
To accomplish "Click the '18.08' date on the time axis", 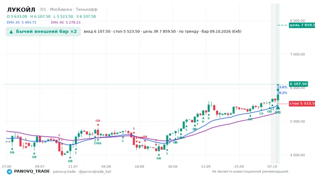I will tap(139, 167).
